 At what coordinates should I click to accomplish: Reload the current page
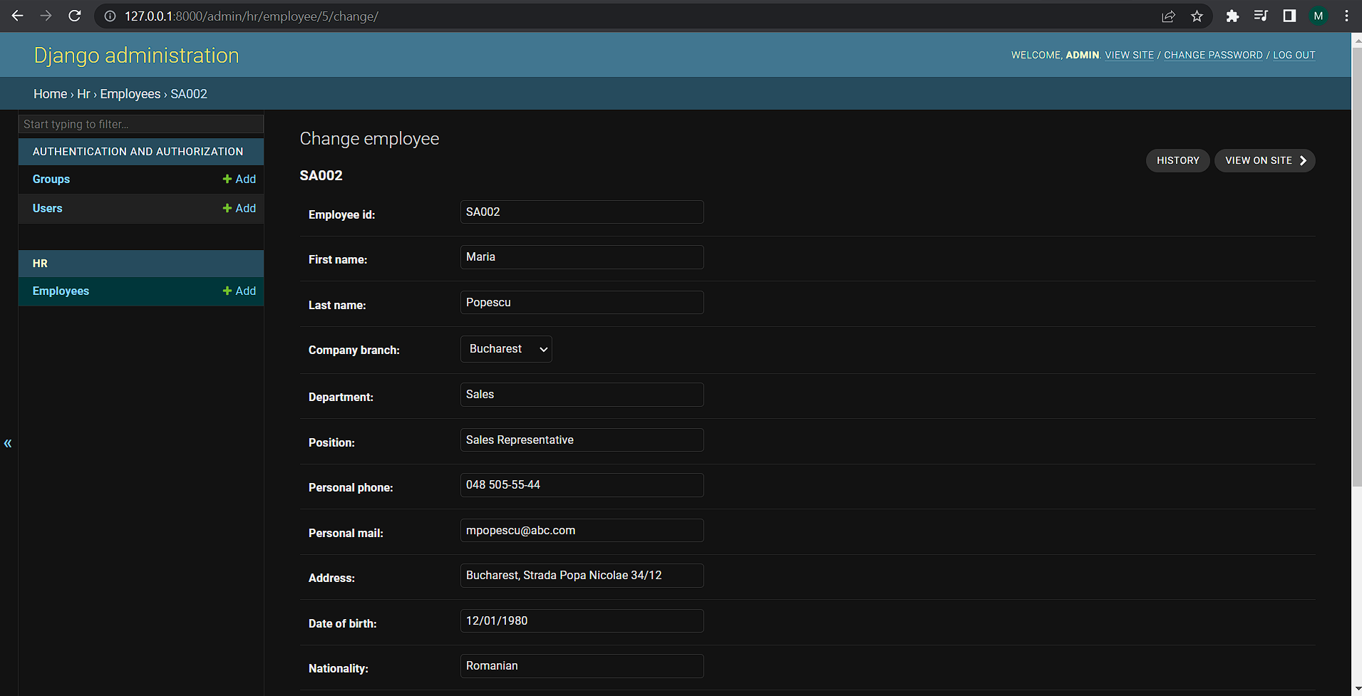pyautogui.click(x=75, y=16)
